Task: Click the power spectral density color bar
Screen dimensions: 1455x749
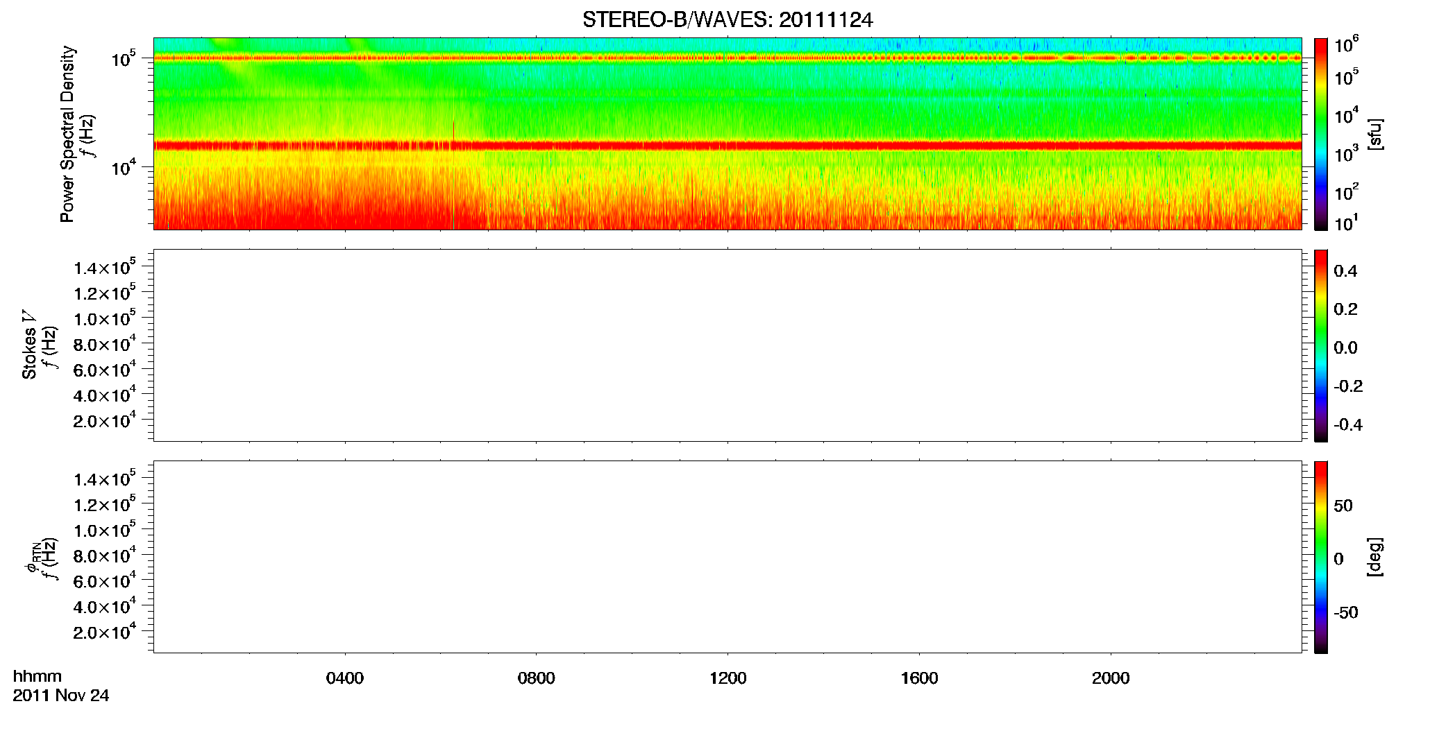Action: (1321, 134)
